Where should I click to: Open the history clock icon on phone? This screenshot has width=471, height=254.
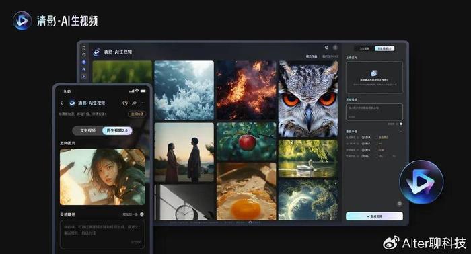(x=125, y=103)
